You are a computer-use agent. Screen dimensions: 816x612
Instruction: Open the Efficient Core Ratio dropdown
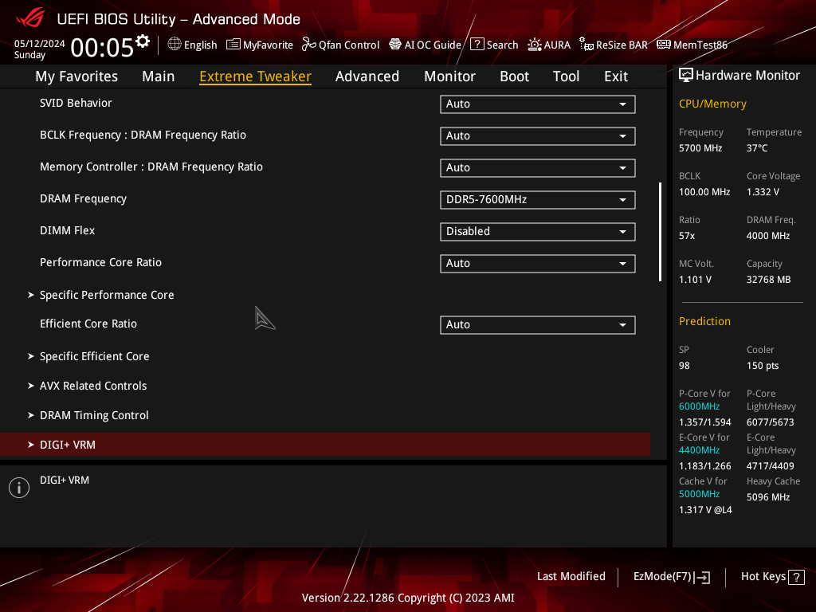[538, 325]
